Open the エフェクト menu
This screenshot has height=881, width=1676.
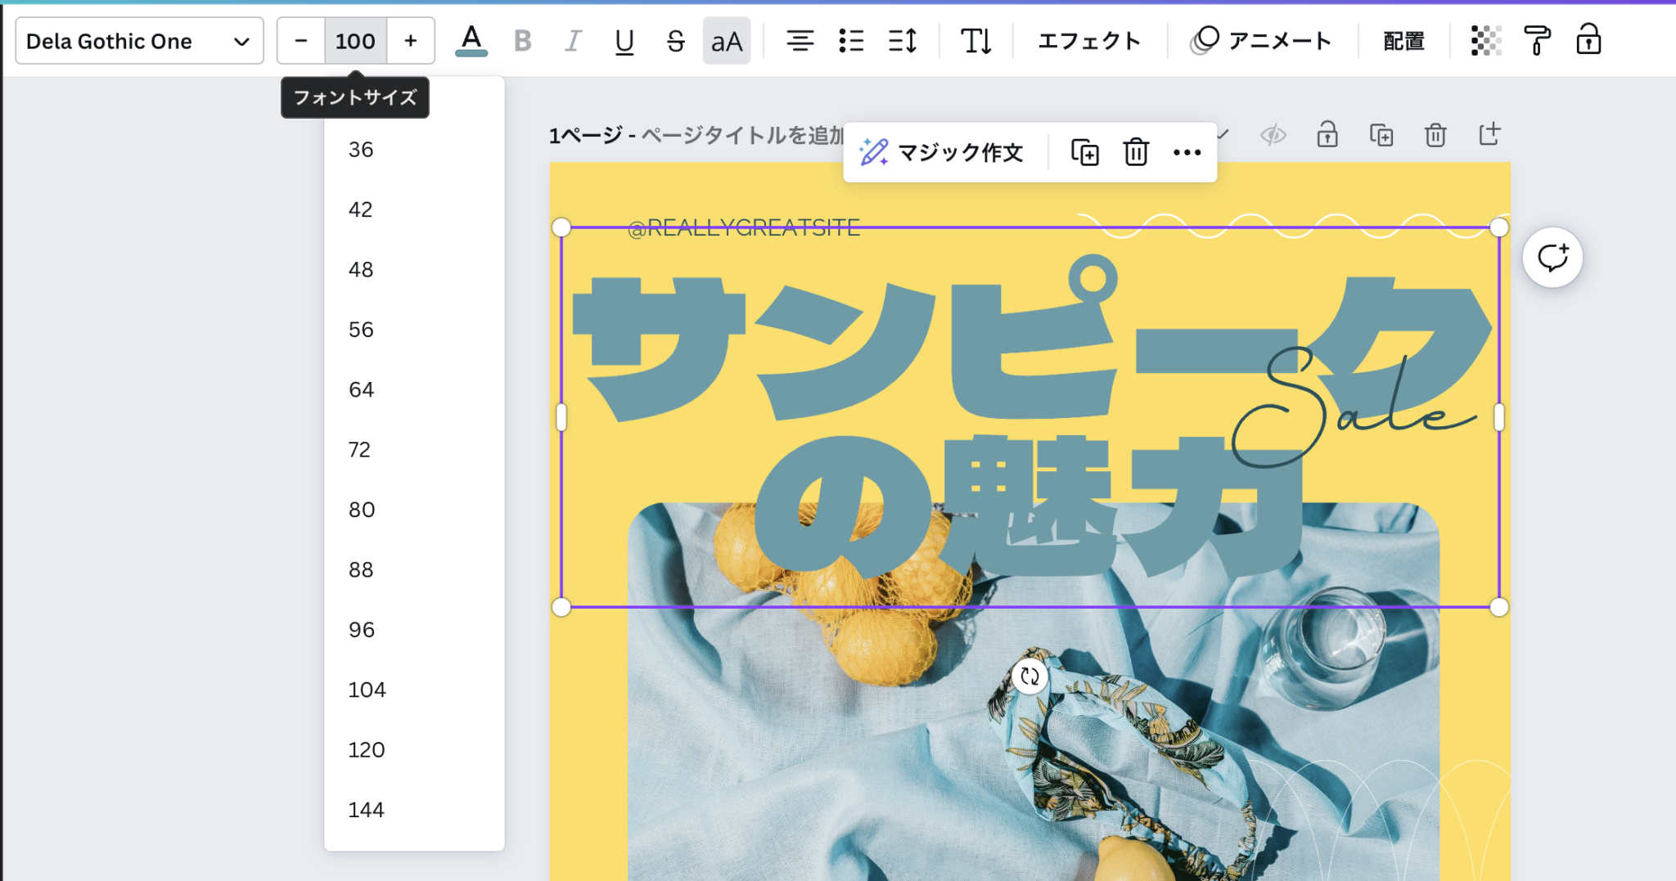1088,40
